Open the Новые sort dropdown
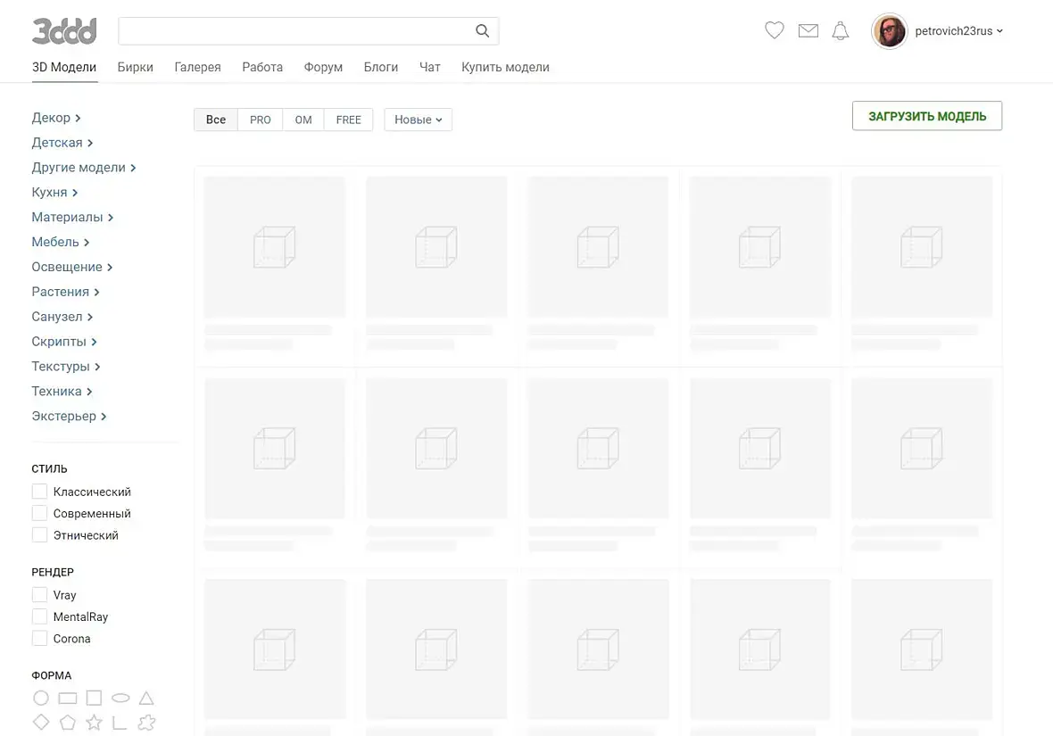 (418, 120)
